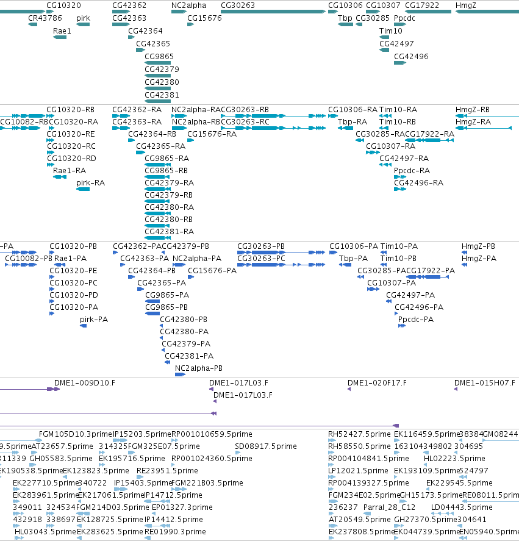Select transcript CG10082-RB
The image size is (519, 541).
(x=24, y=121)
